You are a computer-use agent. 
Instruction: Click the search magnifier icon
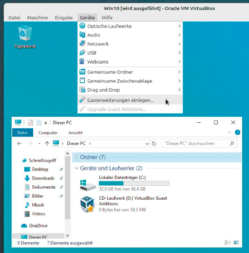[232, 143]
